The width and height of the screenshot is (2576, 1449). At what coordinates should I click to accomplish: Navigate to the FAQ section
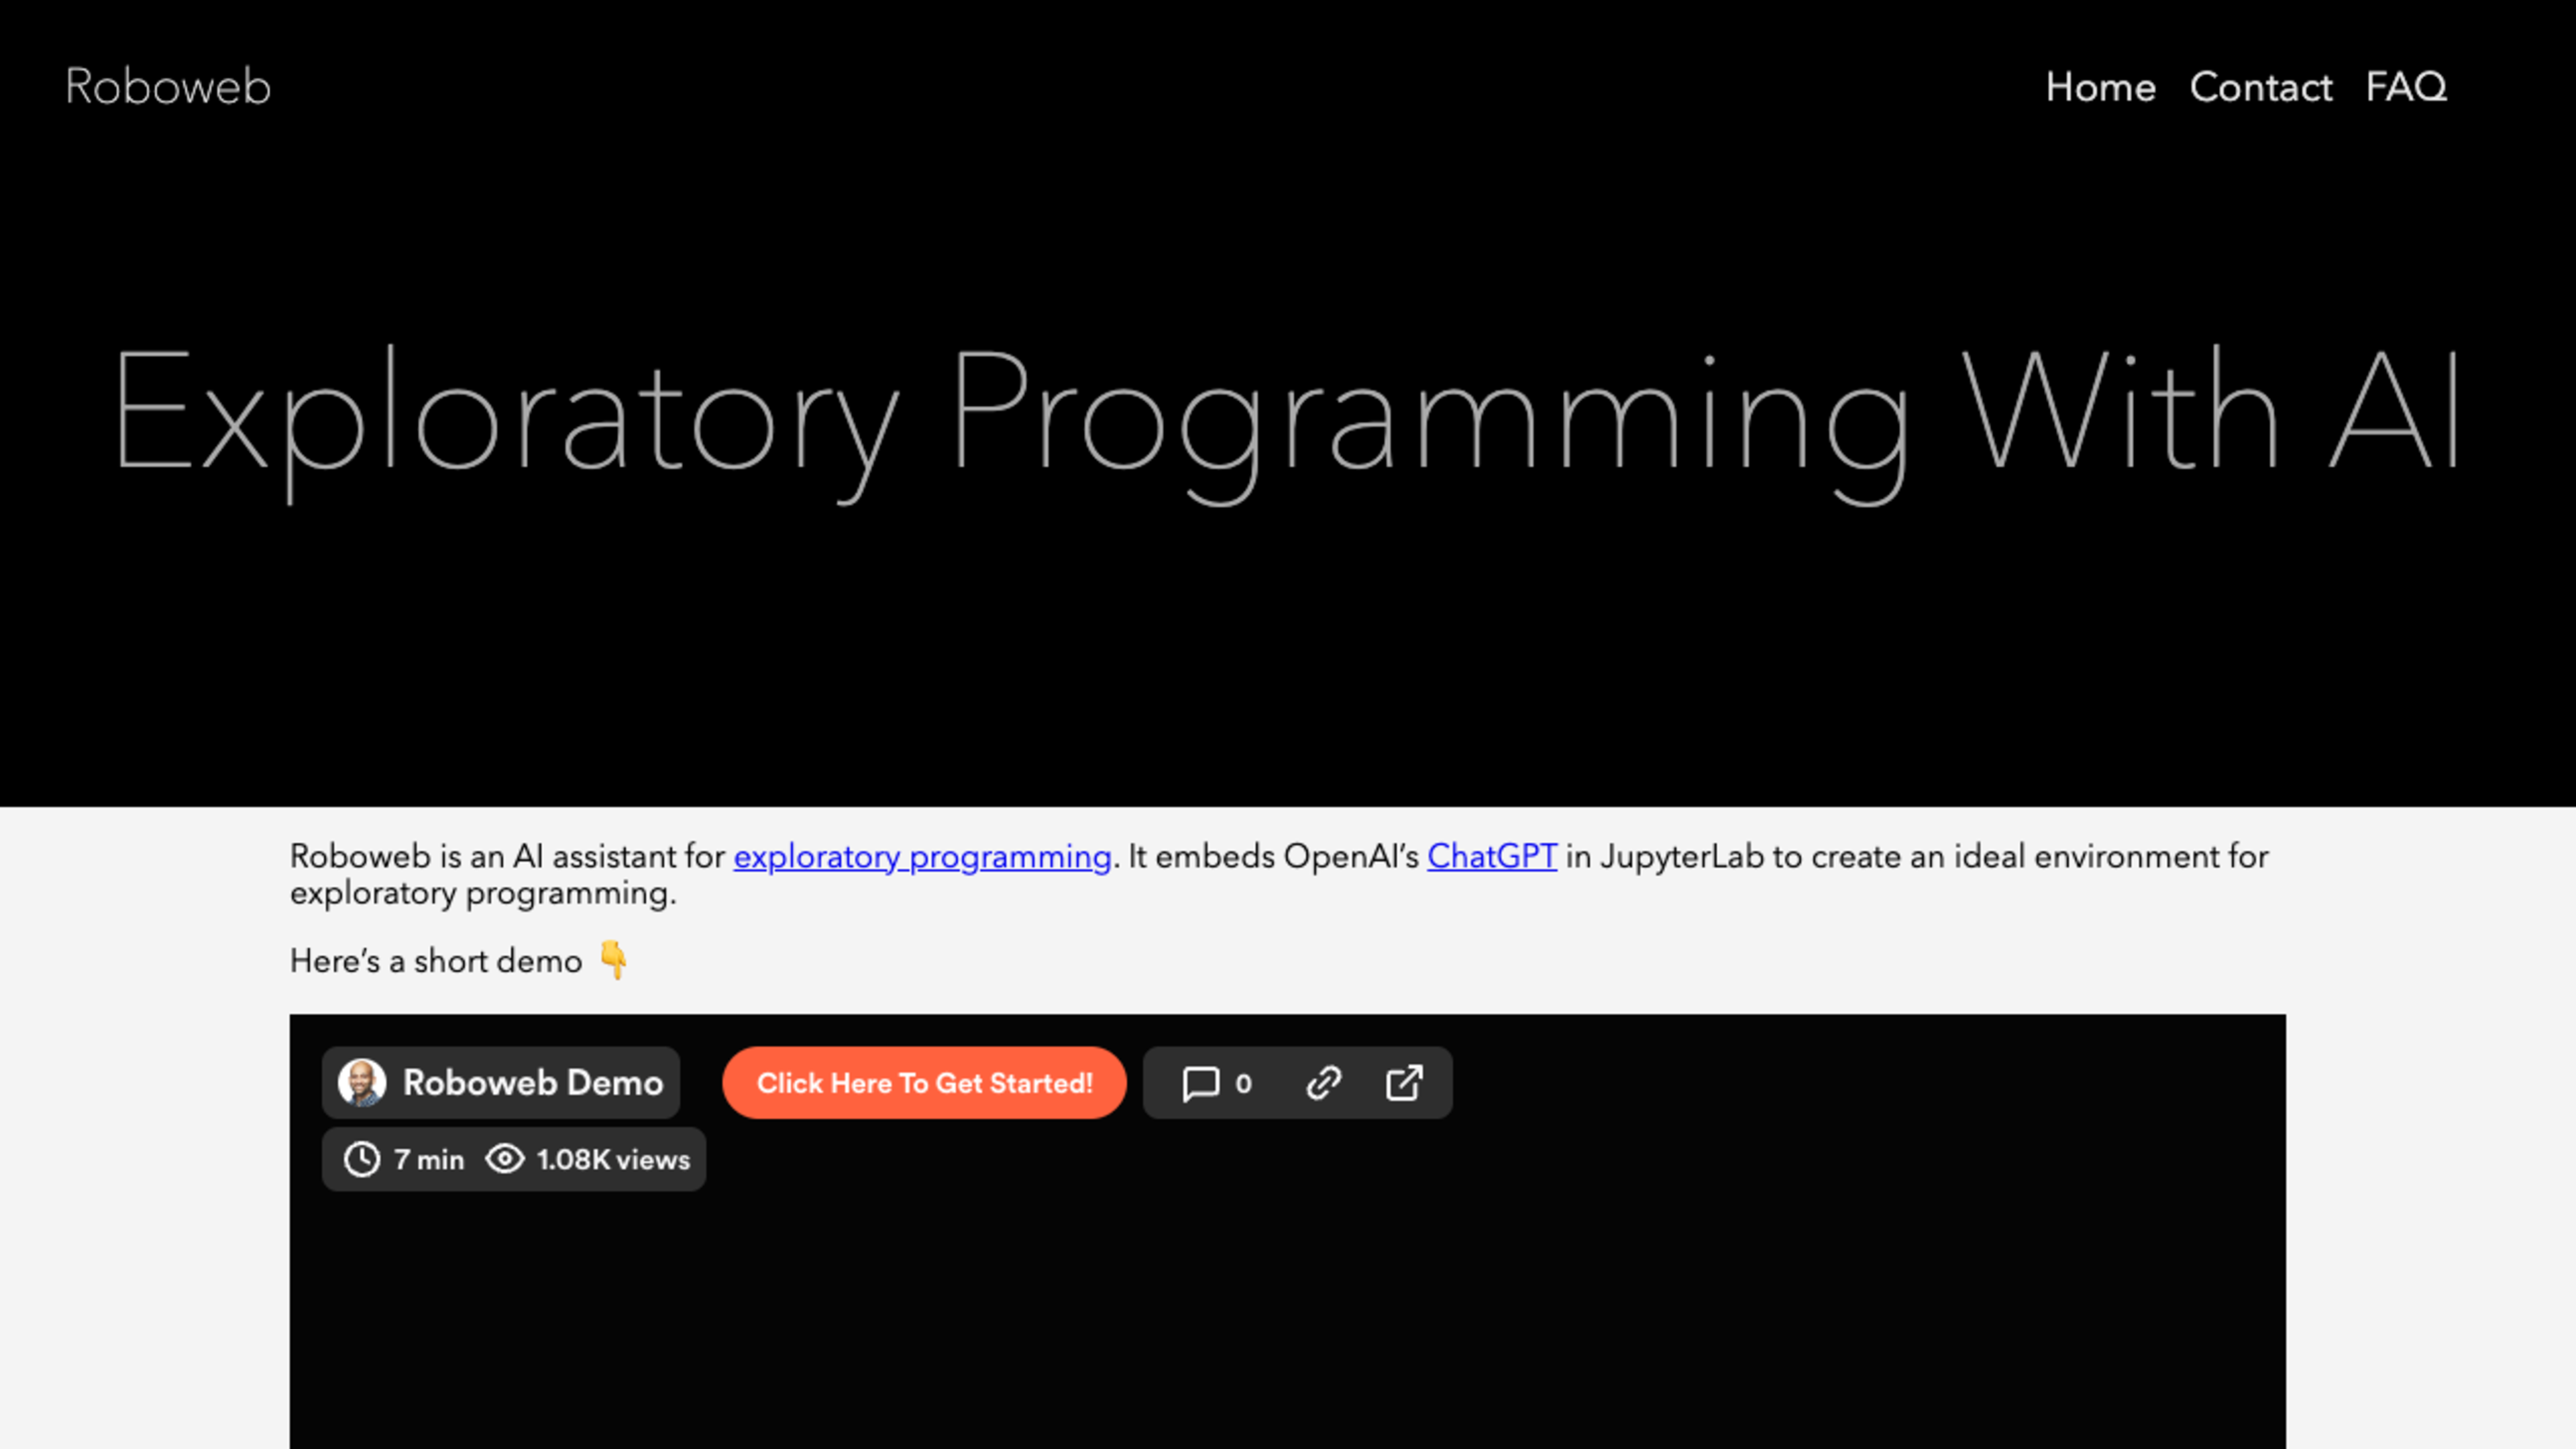pos(2406,87)
